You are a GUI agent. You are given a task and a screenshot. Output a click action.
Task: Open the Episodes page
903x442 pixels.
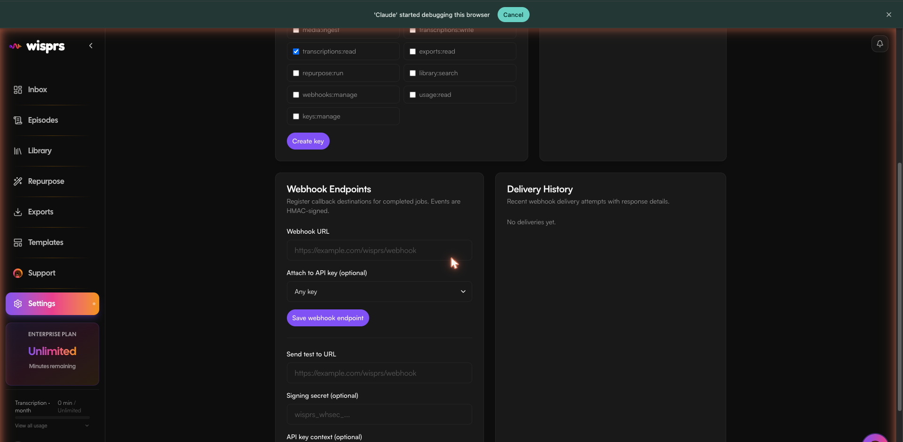pos(52,120)
